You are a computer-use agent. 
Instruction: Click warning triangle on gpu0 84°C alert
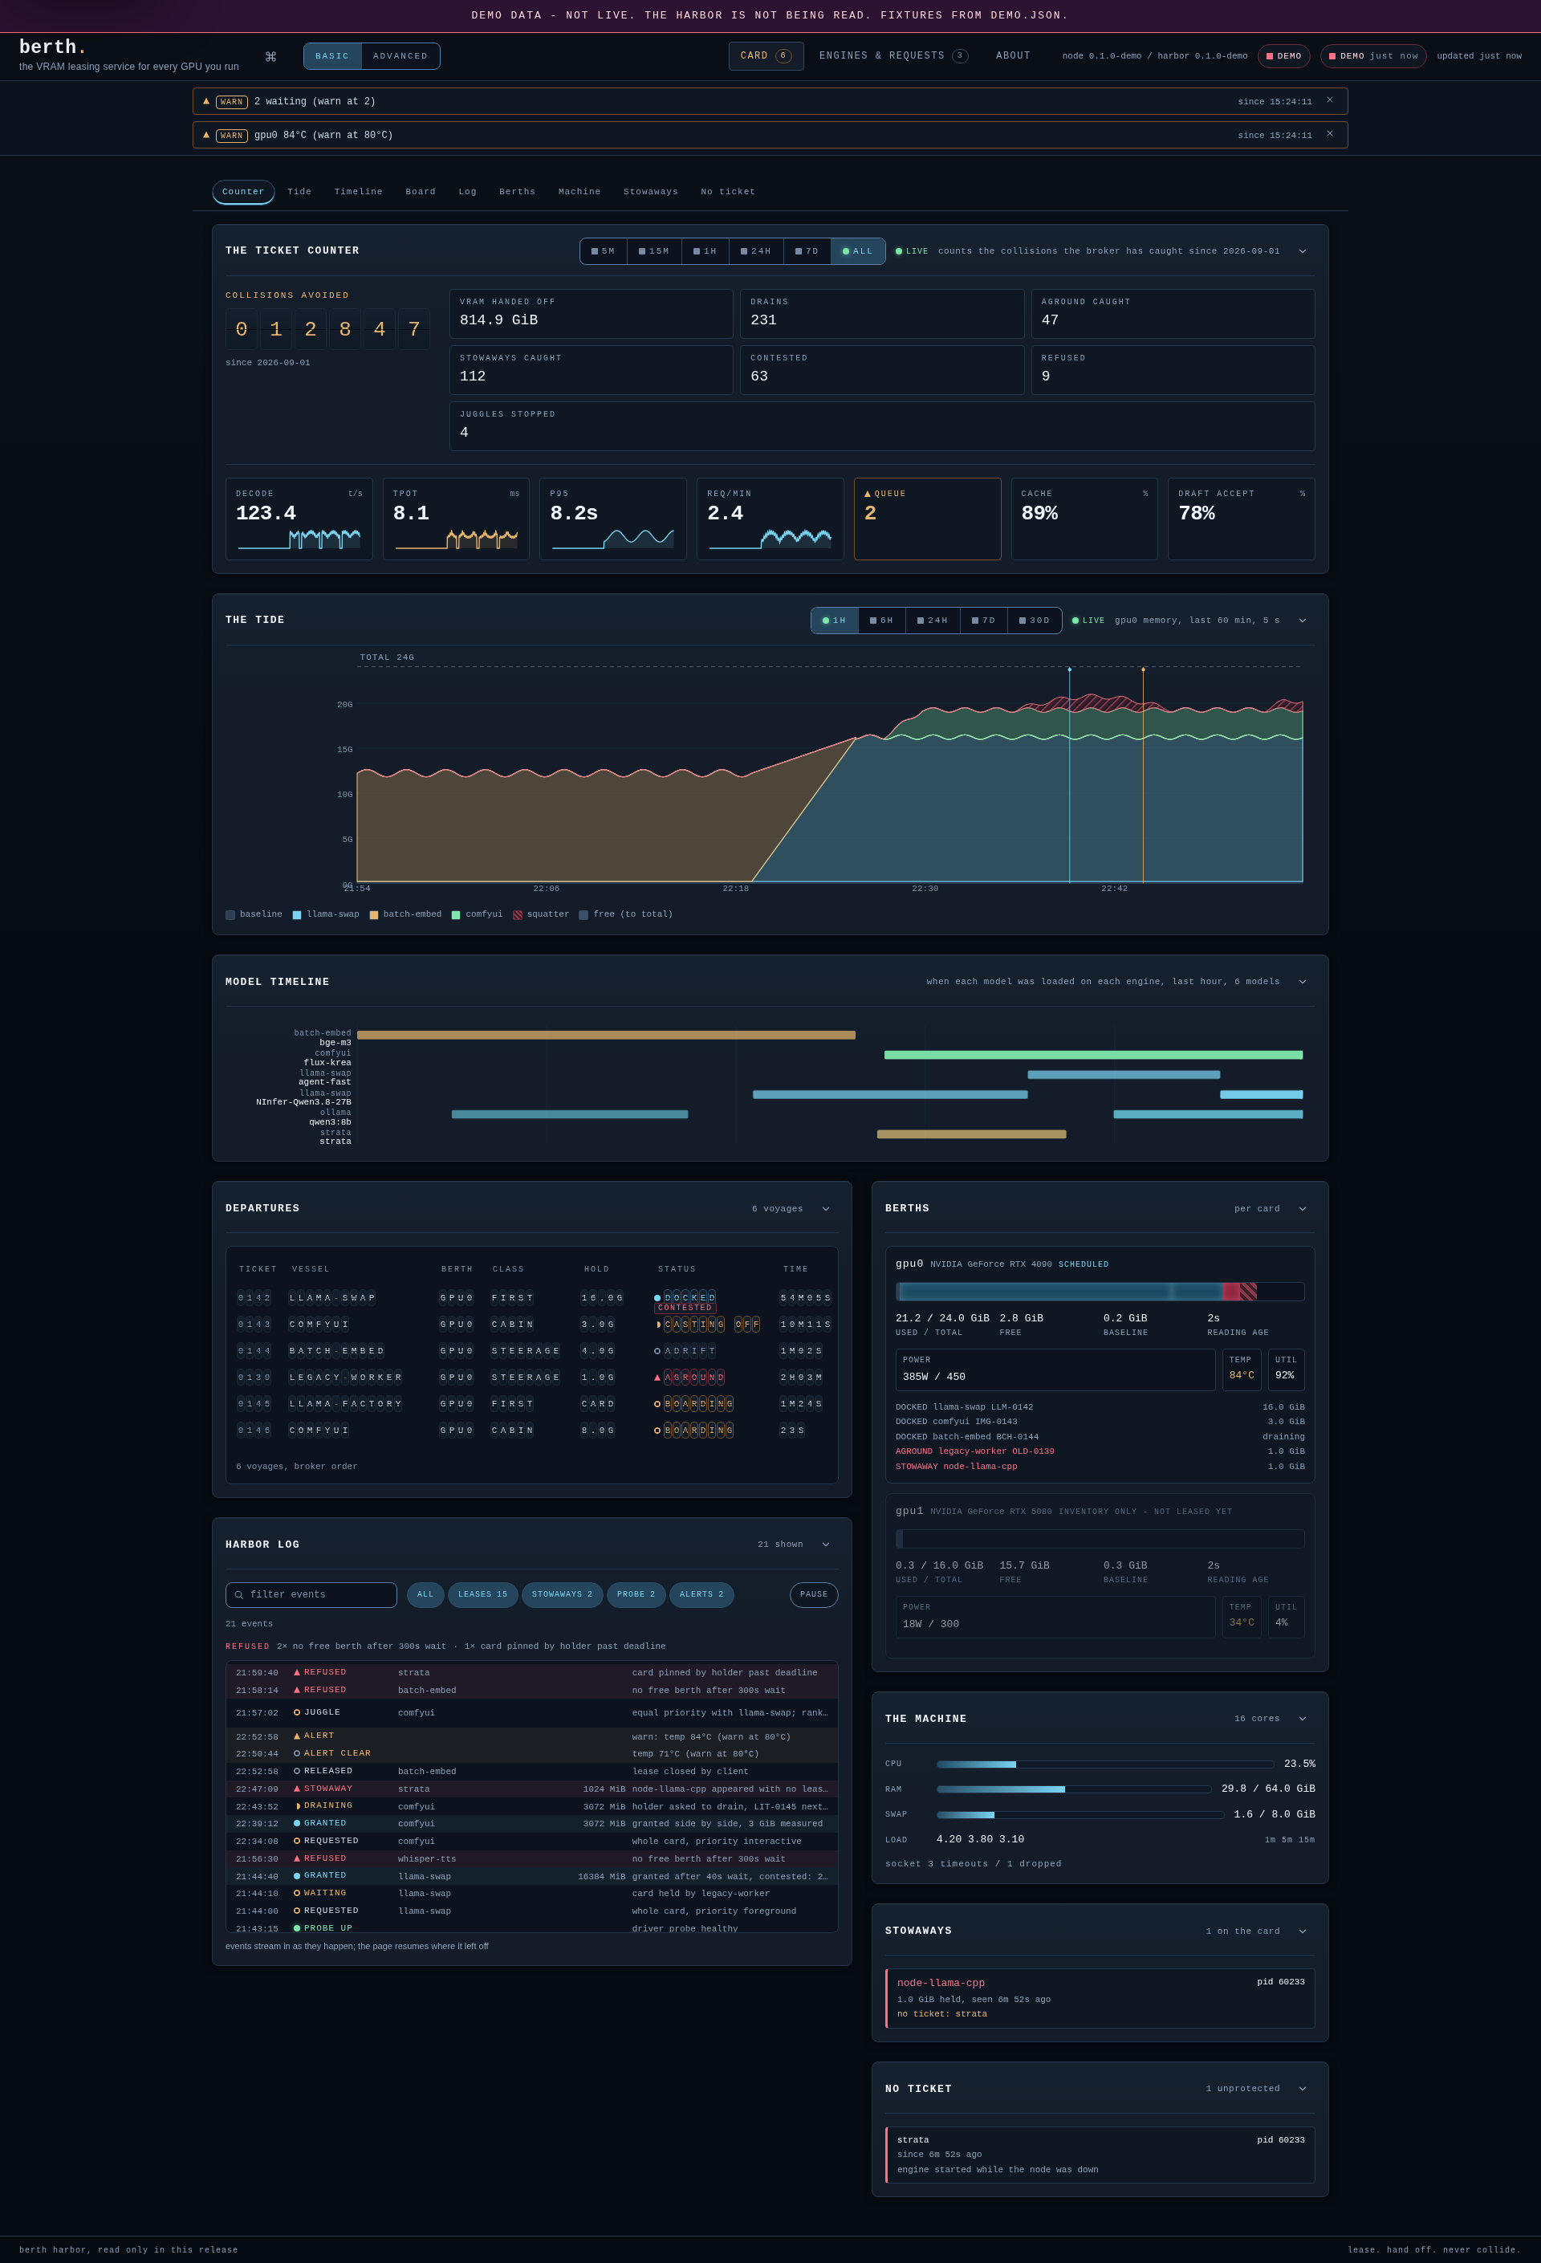click(206, 136)
